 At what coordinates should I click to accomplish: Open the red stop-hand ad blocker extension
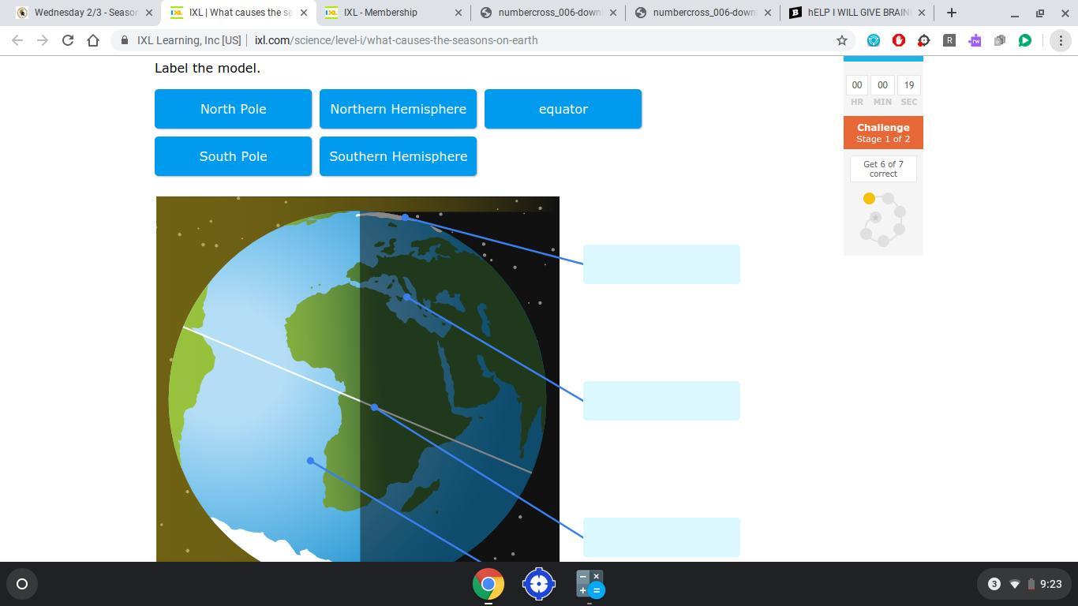899,40
